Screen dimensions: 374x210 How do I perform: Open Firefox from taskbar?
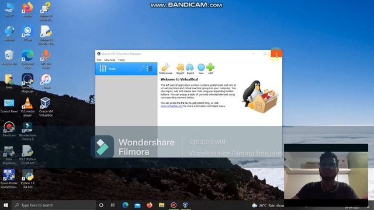150,205
